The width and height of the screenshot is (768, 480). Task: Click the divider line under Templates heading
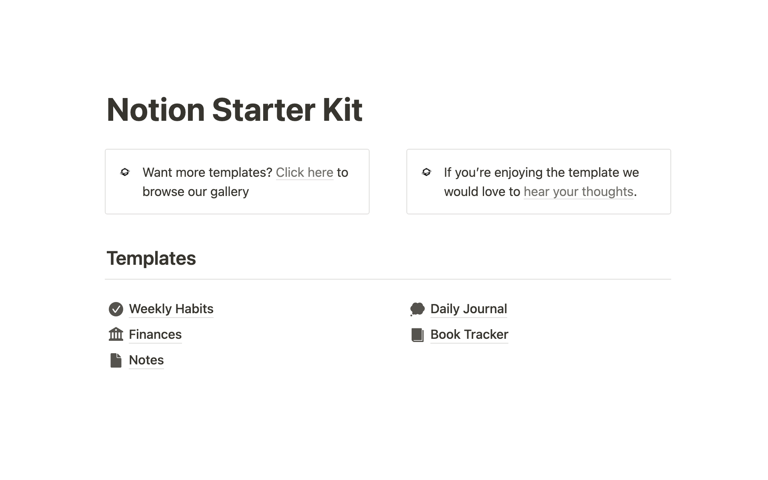(388, 279)
